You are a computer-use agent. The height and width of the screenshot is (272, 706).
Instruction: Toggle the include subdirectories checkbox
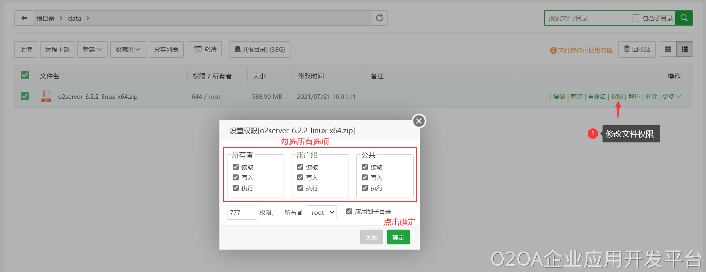(x=636, y=18)
